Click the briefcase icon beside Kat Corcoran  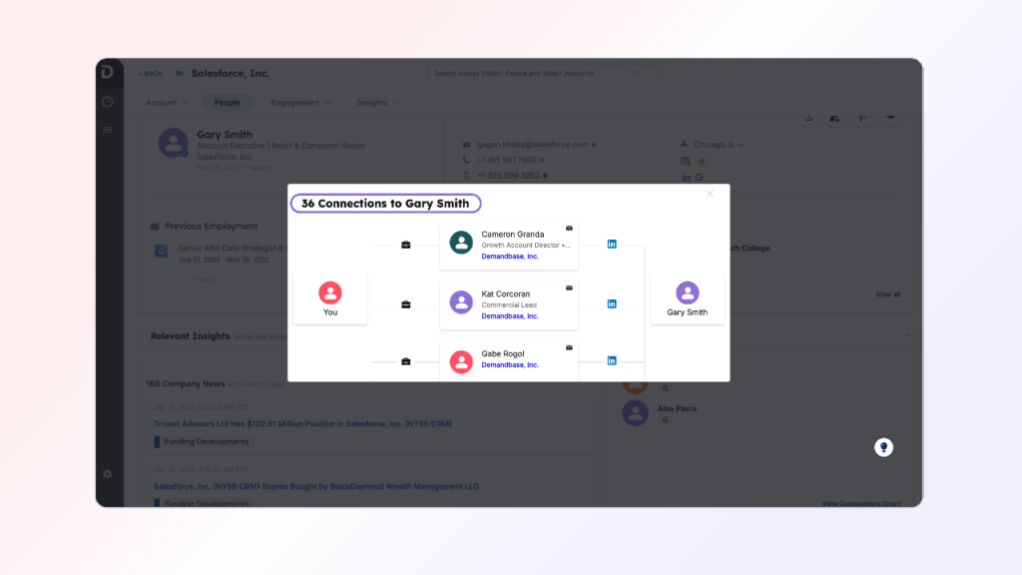[406, 304]
